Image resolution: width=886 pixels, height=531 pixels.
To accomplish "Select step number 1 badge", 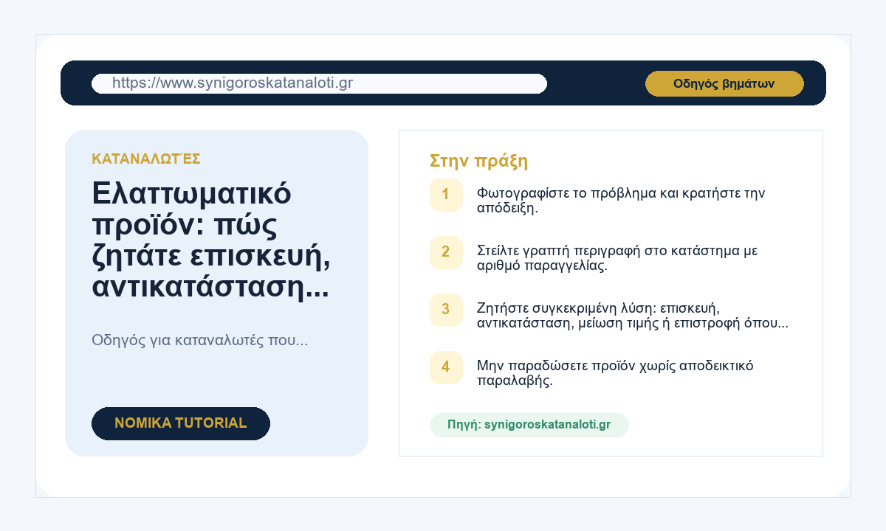I will [446, 195].
